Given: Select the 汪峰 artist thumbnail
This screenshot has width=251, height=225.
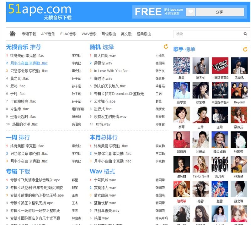Looking at the screenshot, I should click(x=220, y=115).
